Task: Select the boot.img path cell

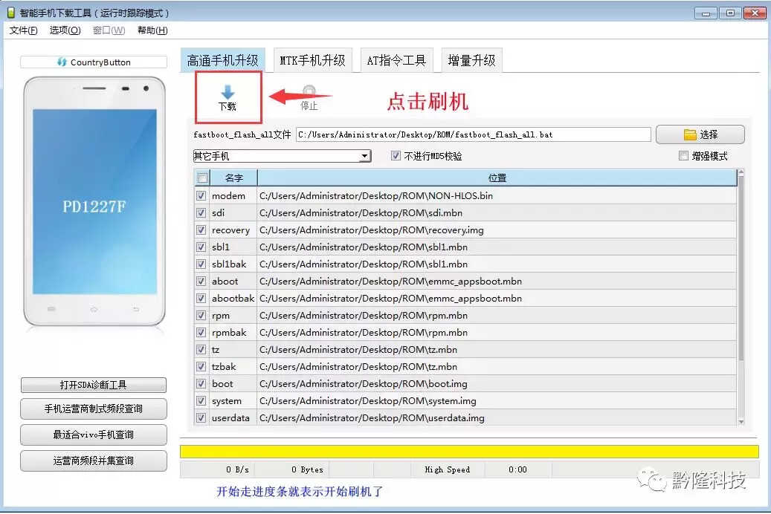Action: coord(497,384)
